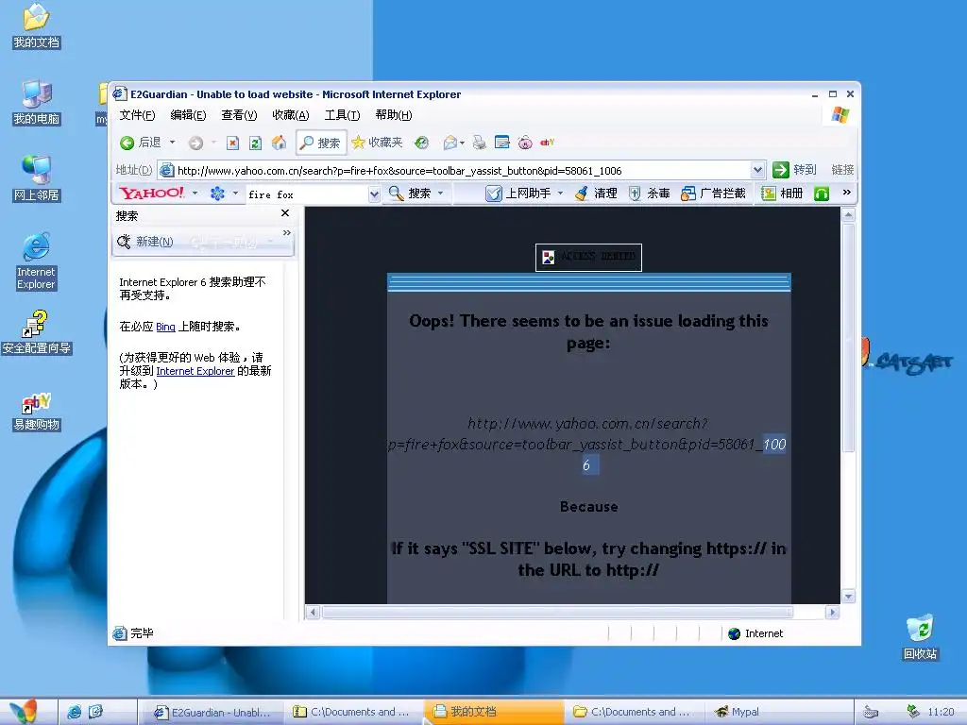Click the 清理 cleanup broom button
The image size is (967, 725).
[596, 194]
